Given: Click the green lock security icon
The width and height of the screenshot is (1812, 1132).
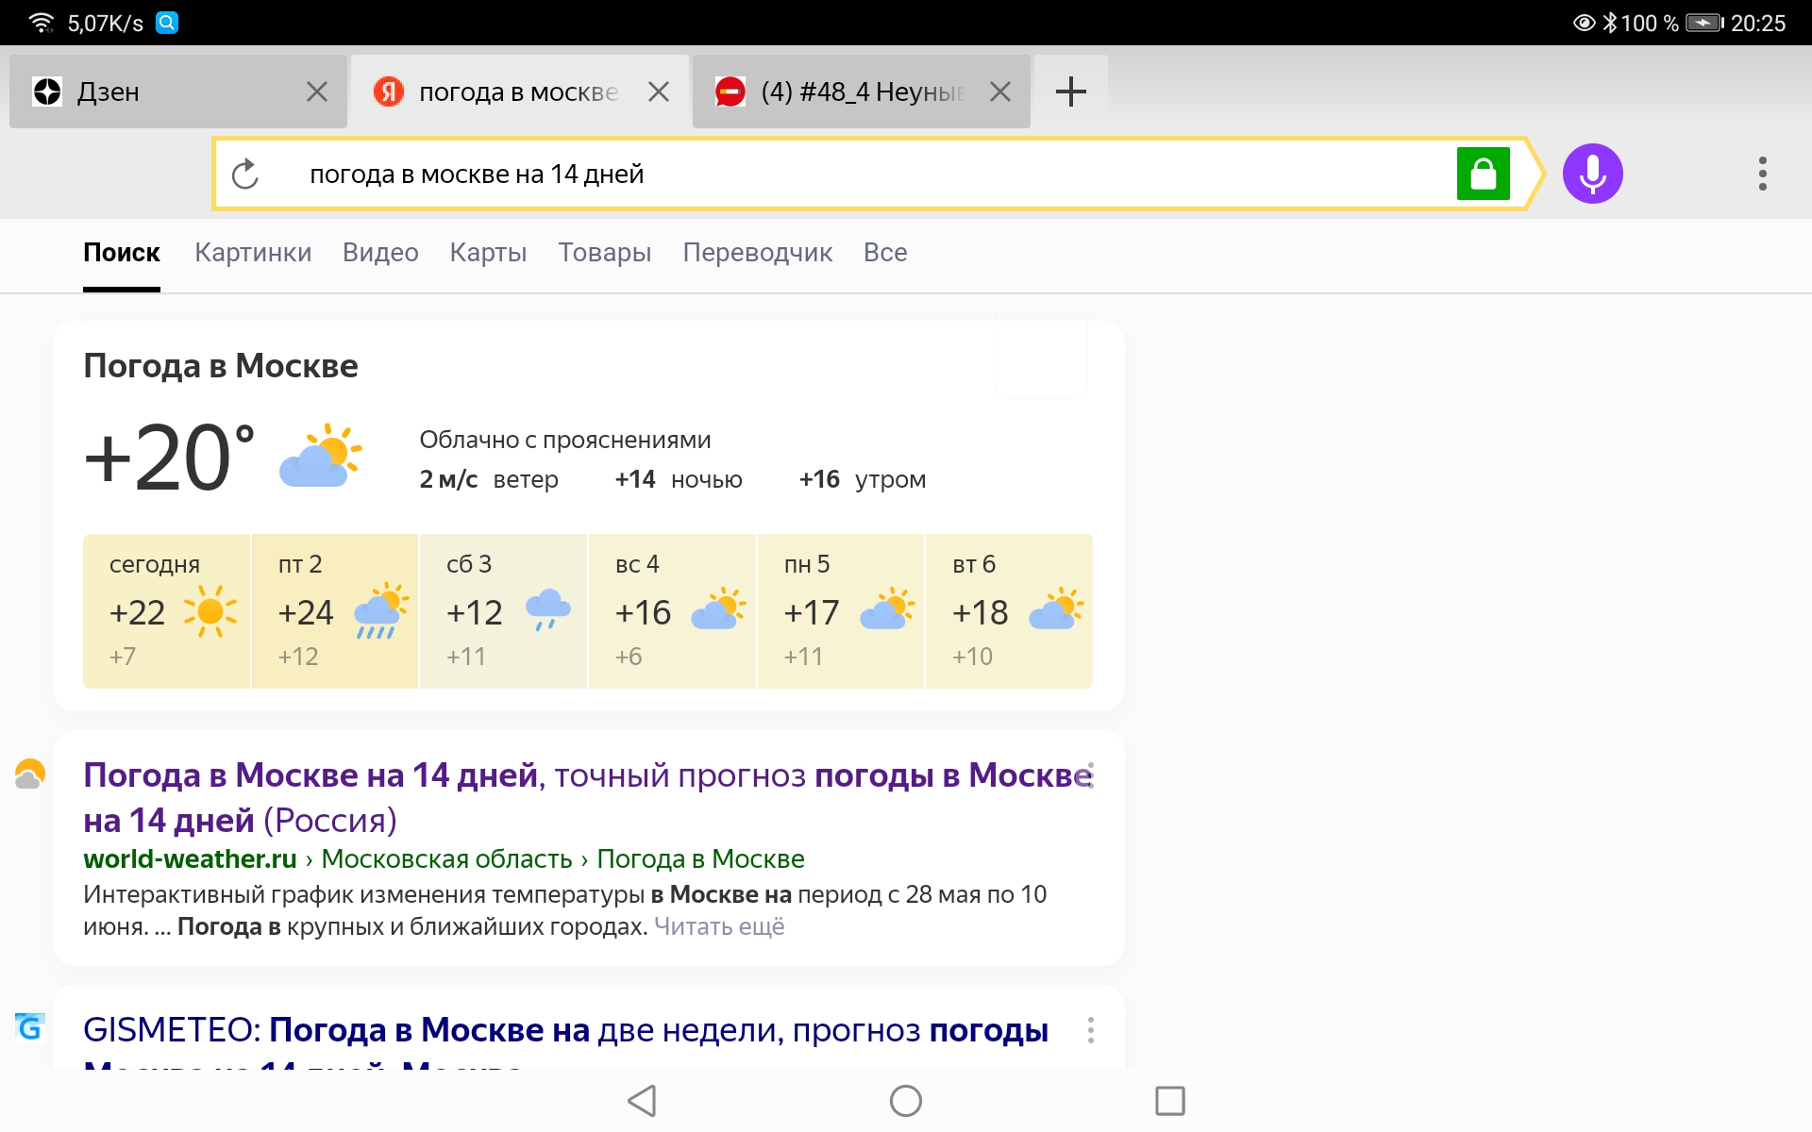Looking at the screenshot, I should (x=1483, y=174).
